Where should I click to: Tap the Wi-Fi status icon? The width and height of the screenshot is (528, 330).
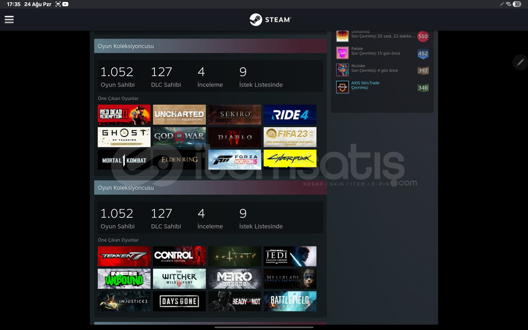click(508, 4)
